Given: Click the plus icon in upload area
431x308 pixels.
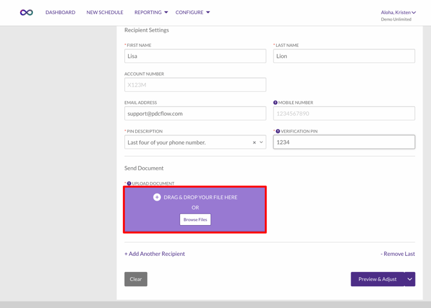Looking at the screenshot, I should click(157, 197).
